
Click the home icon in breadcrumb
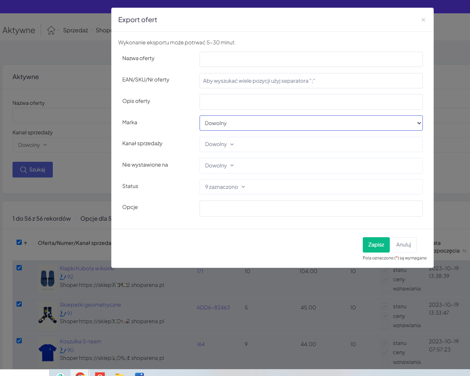[x=51, y=30]
